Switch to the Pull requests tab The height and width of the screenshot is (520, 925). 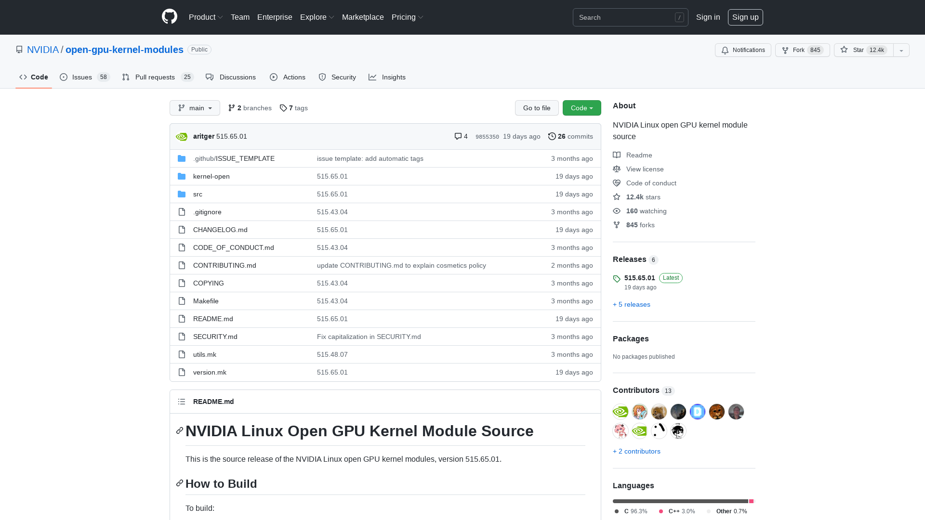click(158, 77)
